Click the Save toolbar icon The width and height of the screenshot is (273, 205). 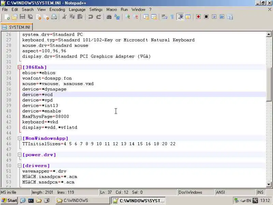(23, 17)
